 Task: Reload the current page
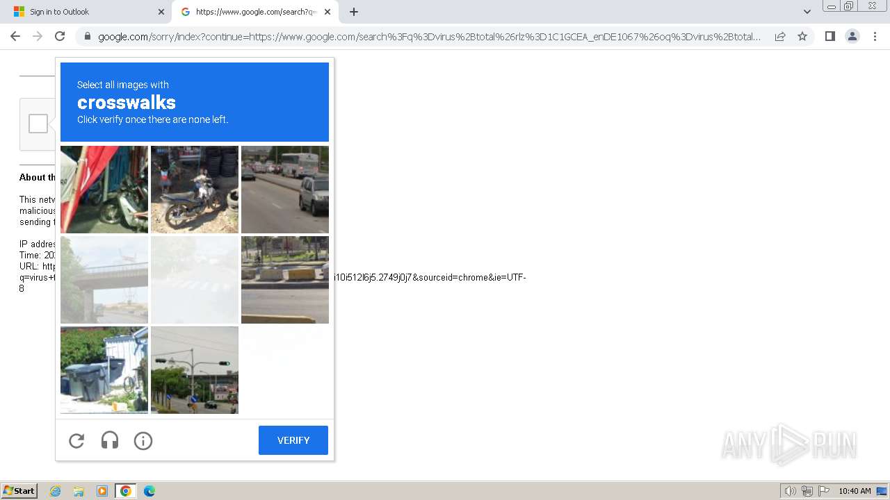pyautogui.click(x=60, y=36)
